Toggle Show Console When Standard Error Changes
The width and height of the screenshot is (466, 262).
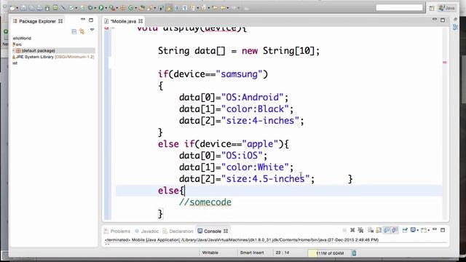click(395, 230)
